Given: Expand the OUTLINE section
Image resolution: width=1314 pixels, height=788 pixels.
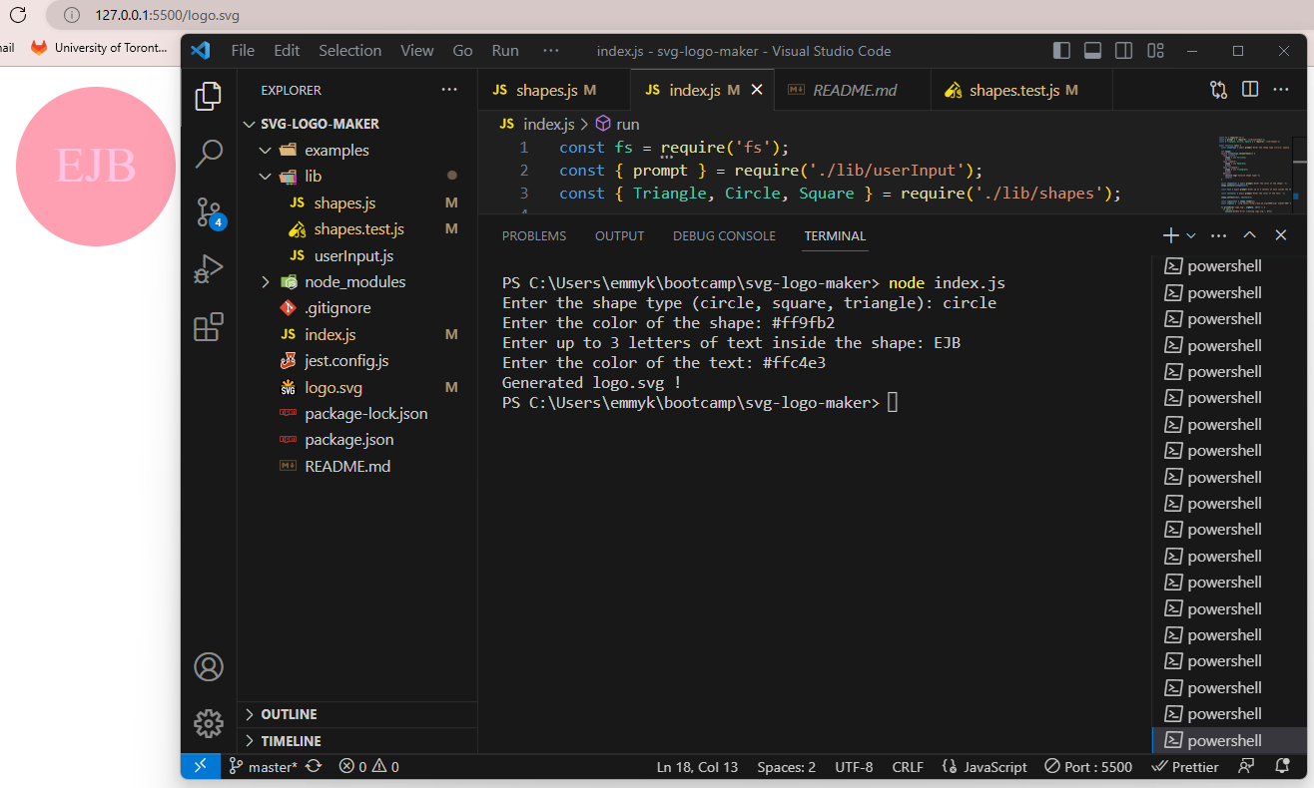Looking at the screenshot, I should (x=289, y=714).
